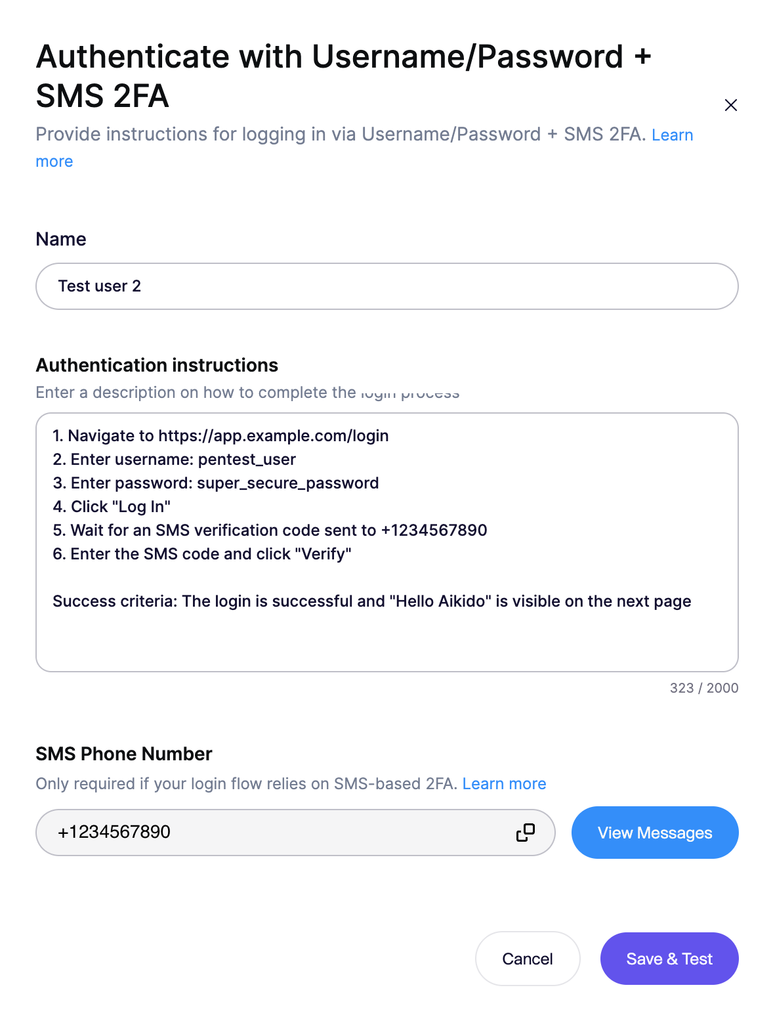Close the authentication dialog with the X
The image size is (773, 1019).
[x=730, y=105]
